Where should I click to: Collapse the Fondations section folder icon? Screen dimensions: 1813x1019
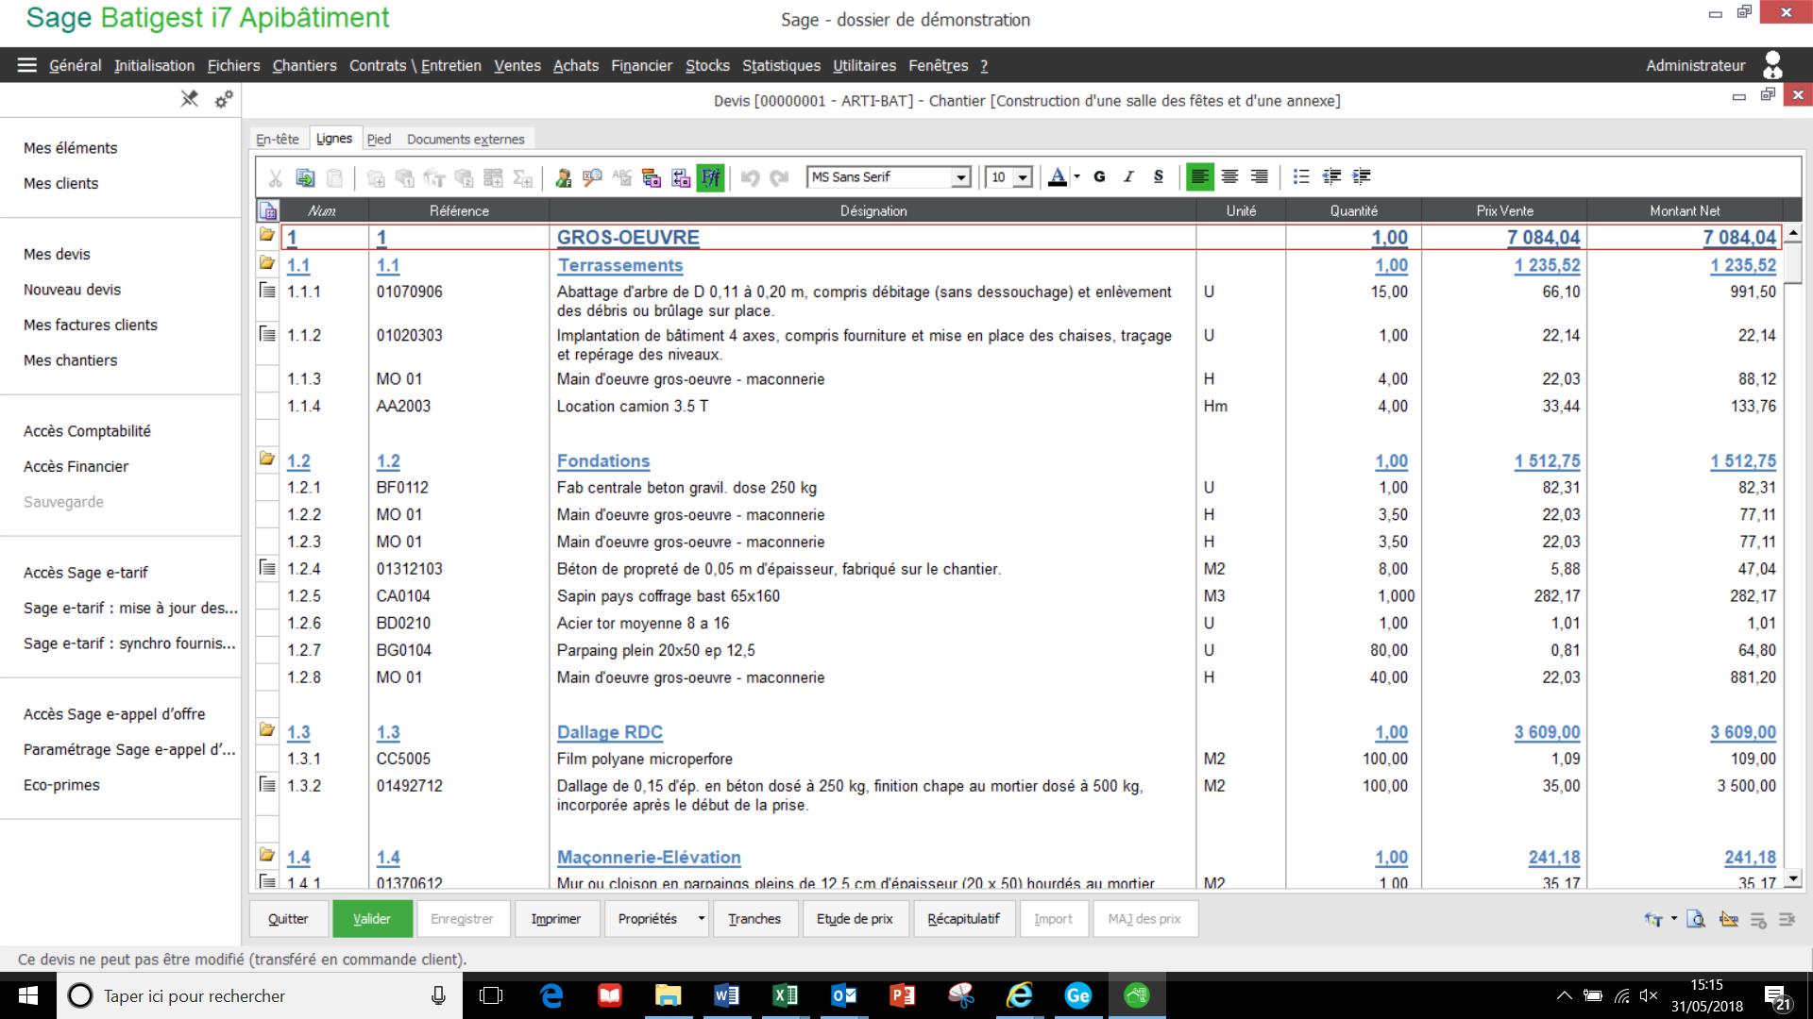267,459
